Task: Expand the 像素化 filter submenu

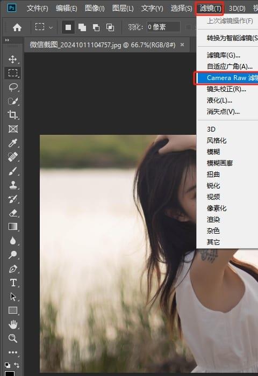Action: (x=227, y=208)
